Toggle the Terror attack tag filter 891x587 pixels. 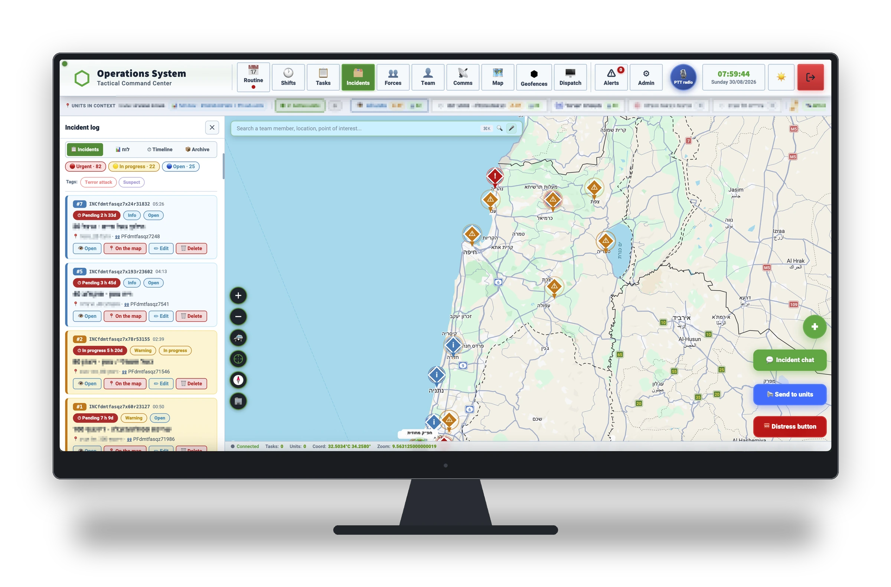(x=98, y=182)
